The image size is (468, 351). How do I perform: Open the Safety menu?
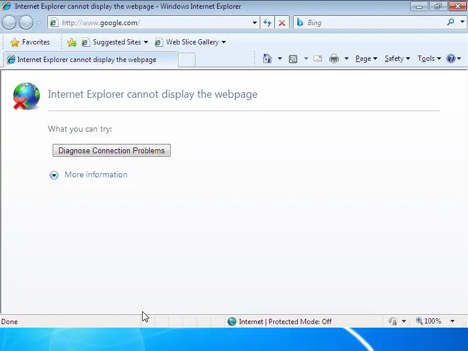click(397, 58)
